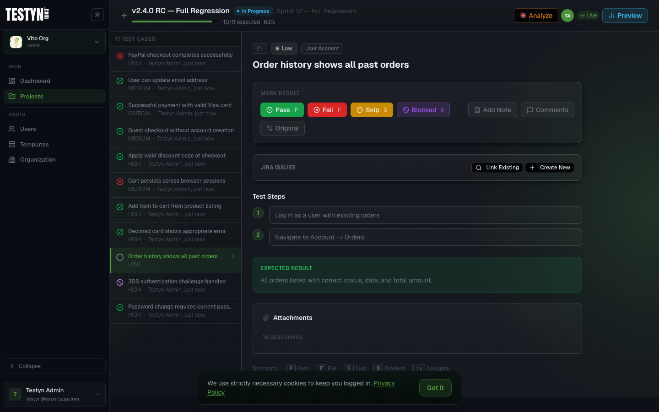
Task: Click the Cart persists across browser sessions fail icon
Action: (120, 182)
